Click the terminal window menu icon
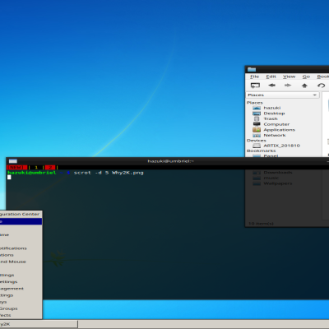The height and width of the screenshot is (329, 329). 13,161
